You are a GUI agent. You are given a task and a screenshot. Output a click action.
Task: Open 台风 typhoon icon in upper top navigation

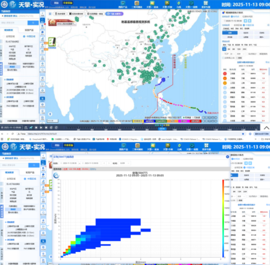(x=179, y=4)
